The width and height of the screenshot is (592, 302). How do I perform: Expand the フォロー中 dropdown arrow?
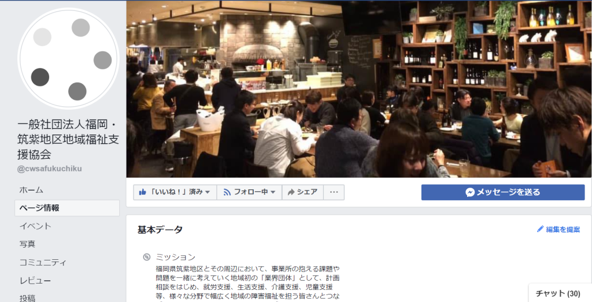coord(273,192)
